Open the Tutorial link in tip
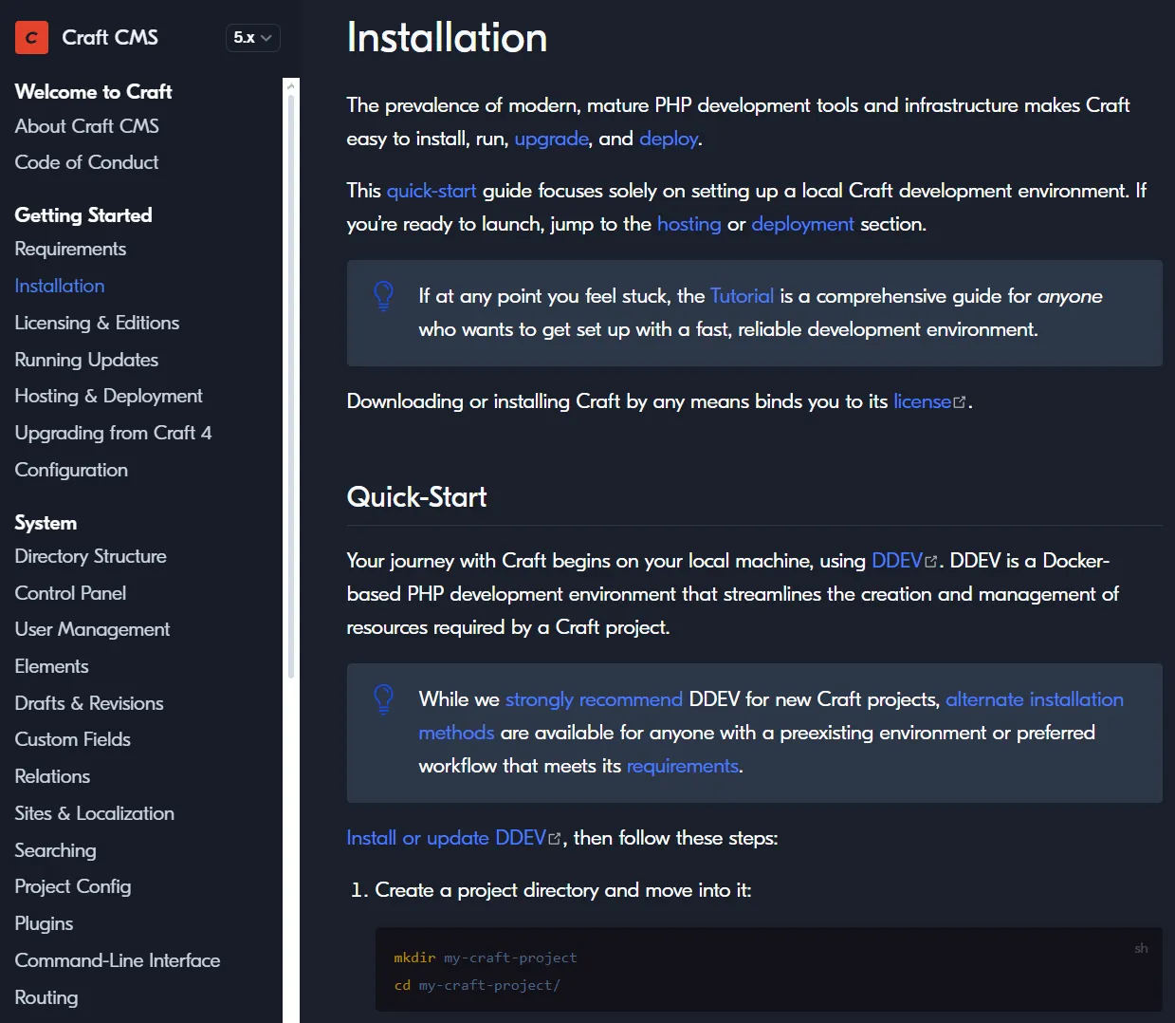The width and height of the screenshot is (1175, 1023). click(x=742, y=296)
